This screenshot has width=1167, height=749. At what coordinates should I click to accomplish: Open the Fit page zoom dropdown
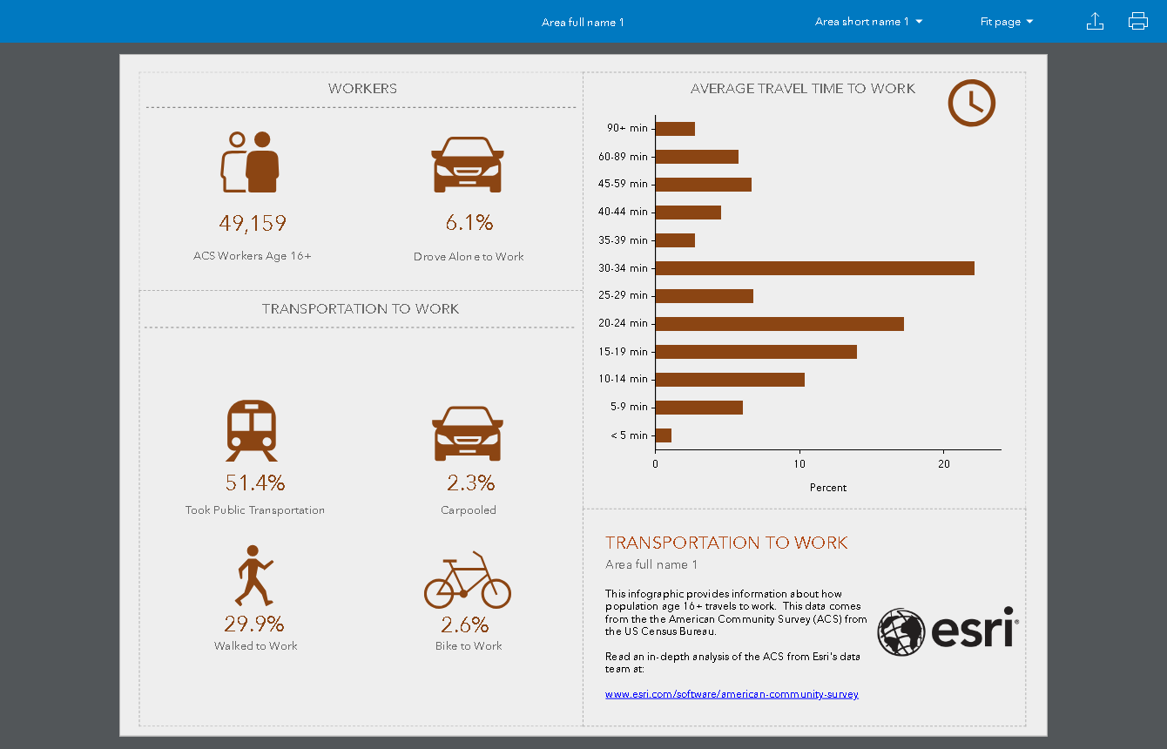pos(1006,22)
